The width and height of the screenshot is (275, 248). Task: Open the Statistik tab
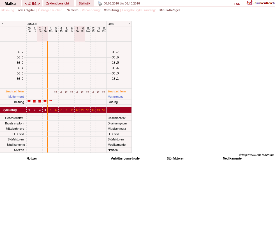coord(85,3)
